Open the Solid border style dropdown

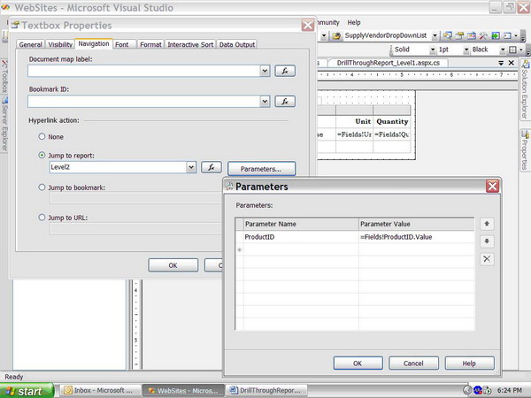[x=433, y=50]
